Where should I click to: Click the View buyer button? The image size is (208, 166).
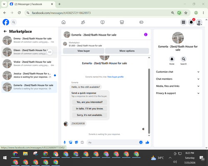tap(84, 51)
